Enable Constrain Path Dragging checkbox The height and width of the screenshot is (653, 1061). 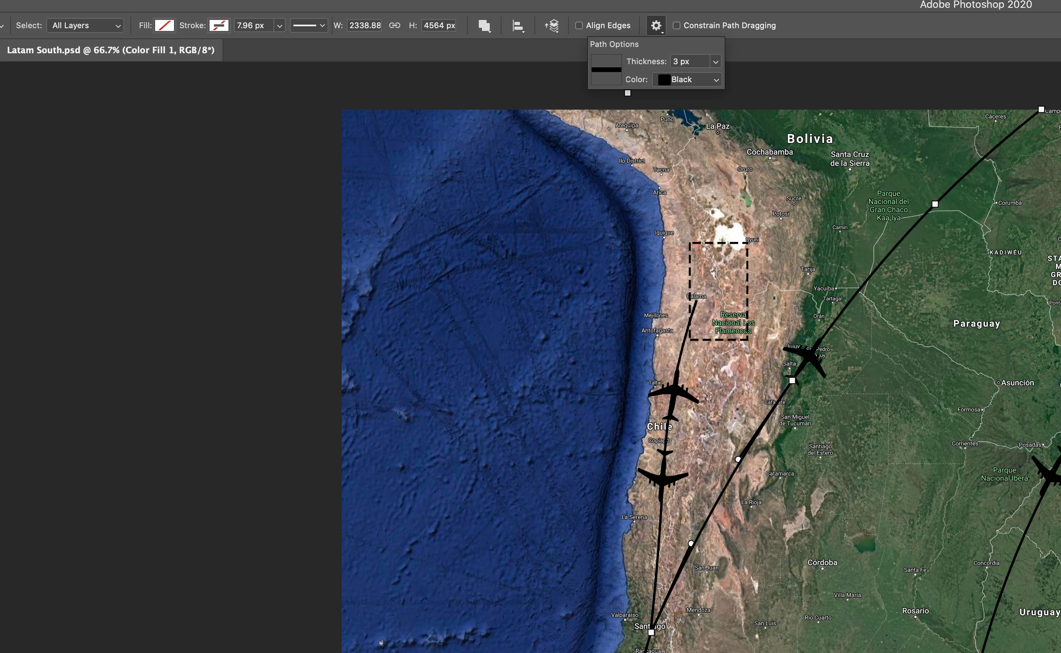click(x=676, y=25)
